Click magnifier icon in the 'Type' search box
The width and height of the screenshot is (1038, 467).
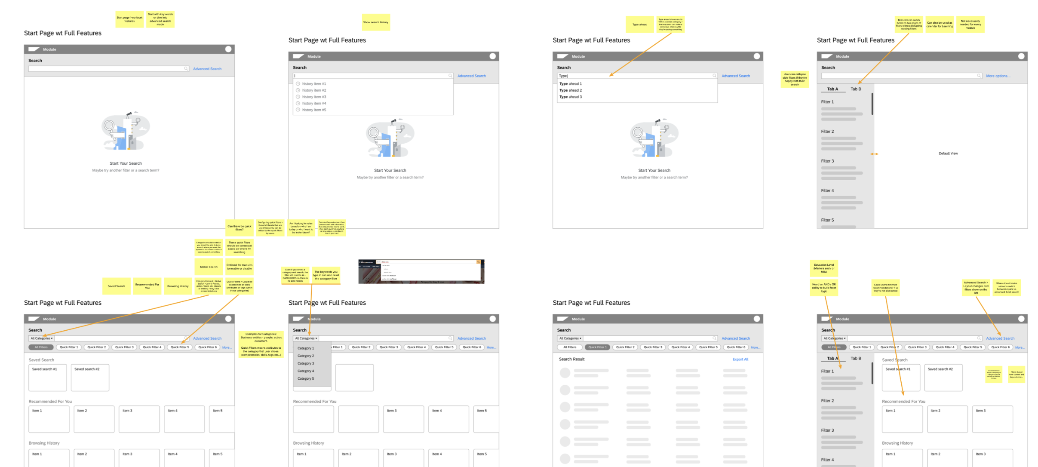coord(714,76)
